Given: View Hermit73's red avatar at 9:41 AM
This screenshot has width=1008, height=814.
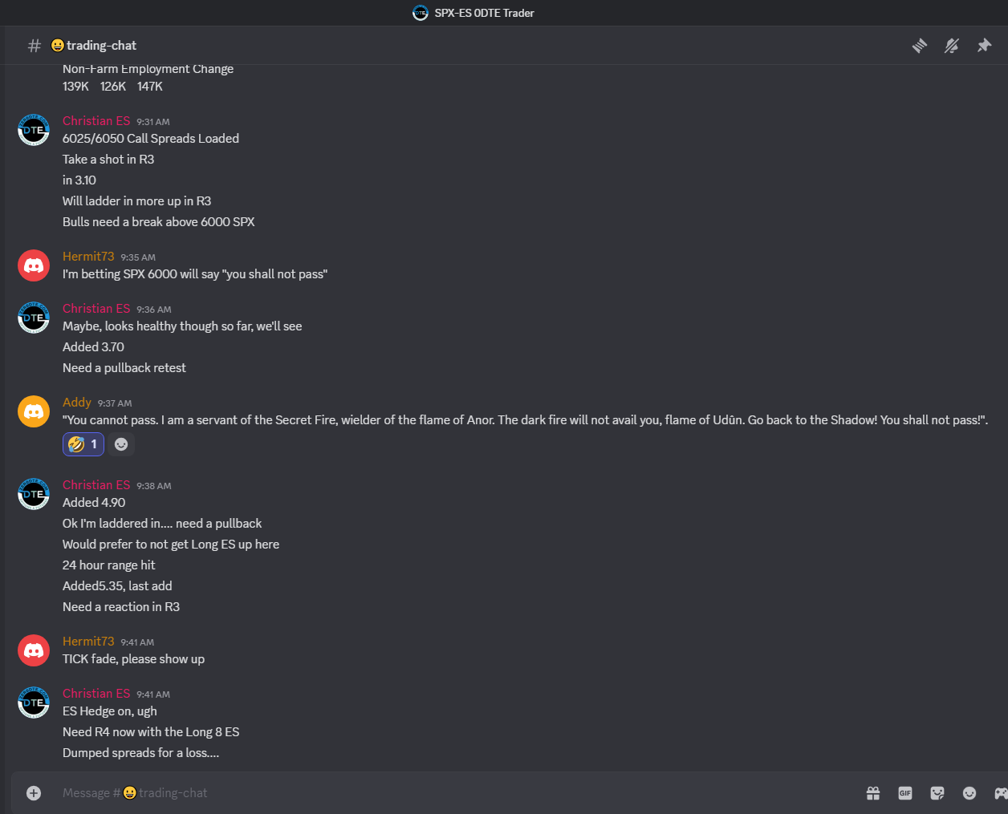Looking at the screenshot, I should pos(34,650).
